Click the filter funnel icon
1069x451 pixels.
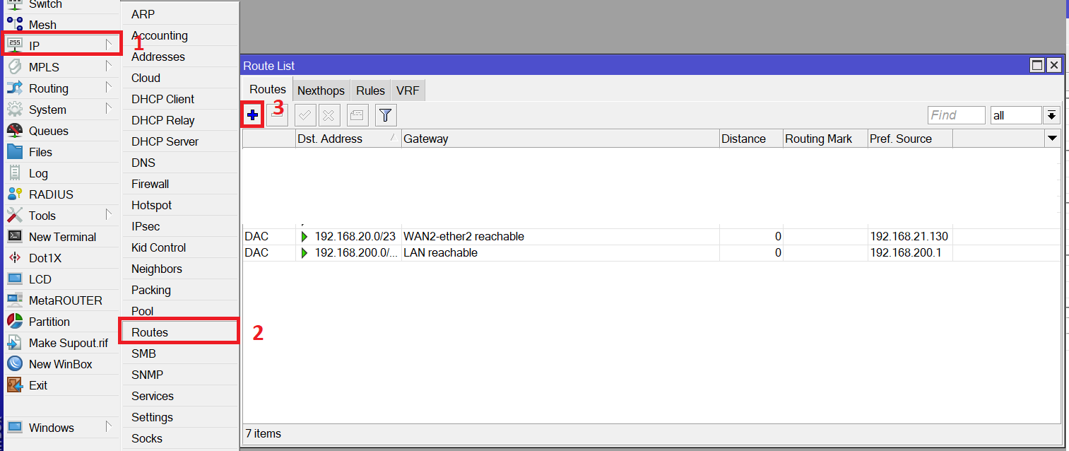pos(385,115)
